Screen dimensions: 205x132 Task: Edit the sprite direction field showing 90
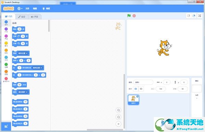coord(183,89)
